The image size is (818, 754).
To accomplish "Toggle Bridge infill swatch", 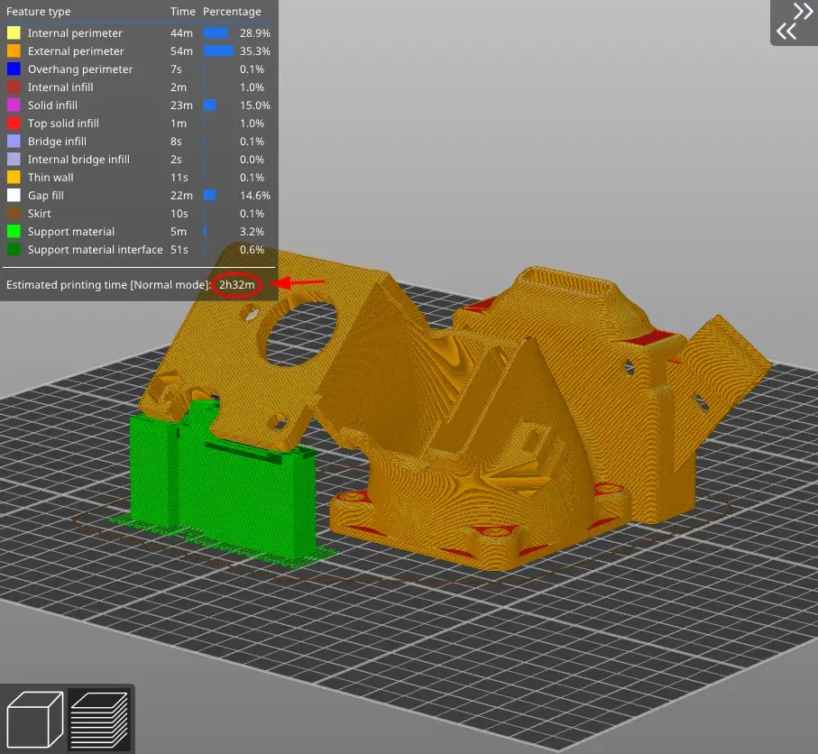I will click(x=14, y=141).
